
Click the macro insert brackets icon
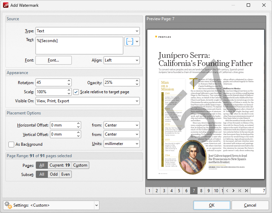click(129, 41)
